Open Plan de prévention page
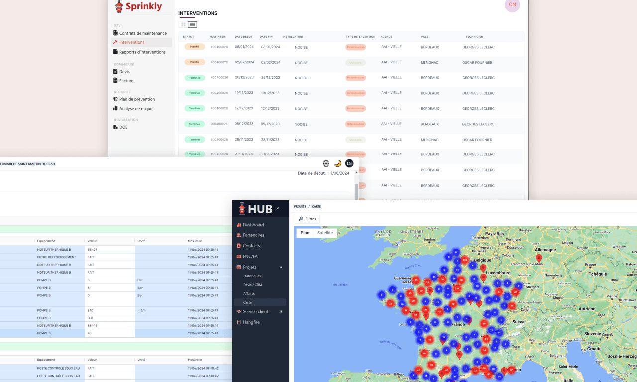637x382 pixels. pos(137,99)
